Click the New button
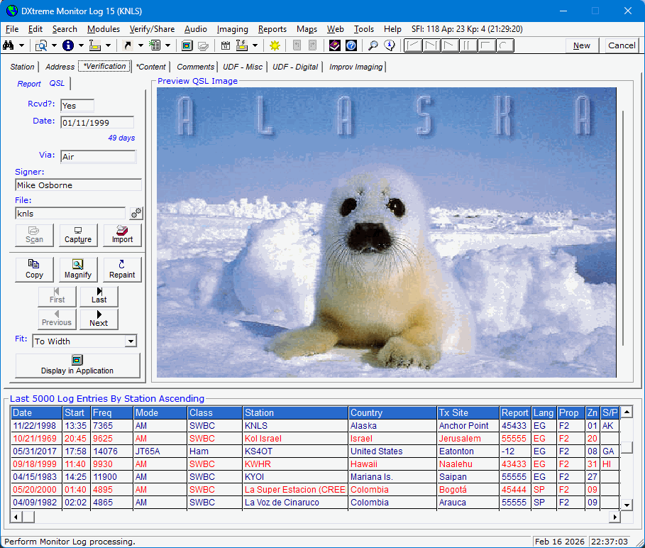 (581, 45)
